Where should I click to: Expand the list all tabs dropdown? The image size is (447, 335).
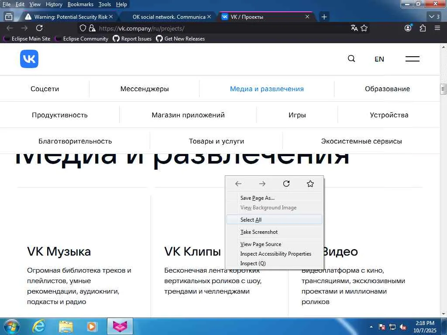point(434,17)
